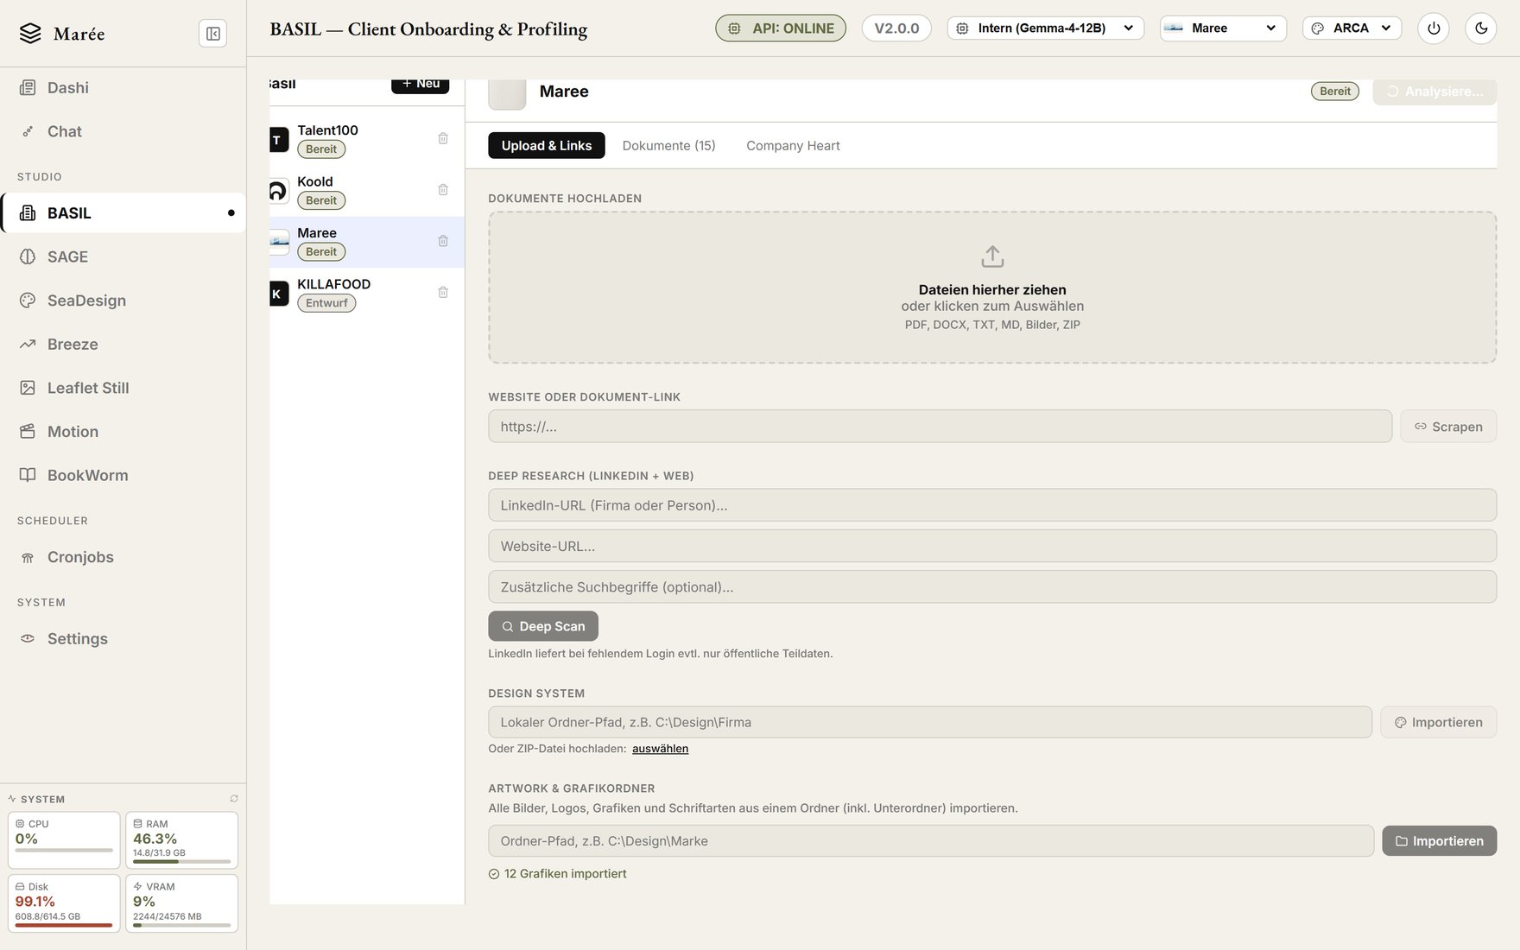Click Importieren for Design System
The width and height of the screenshot is (1520, 950).
click(x=1439, y=722)
